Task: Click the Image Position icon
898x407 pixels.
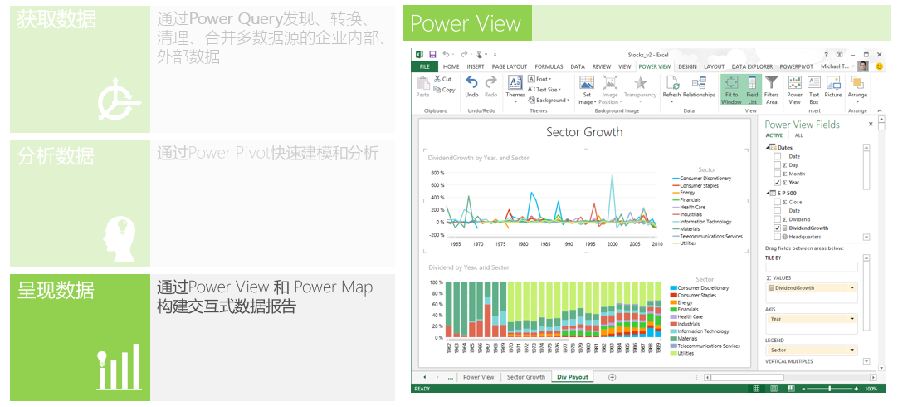Action: [611, 82]
